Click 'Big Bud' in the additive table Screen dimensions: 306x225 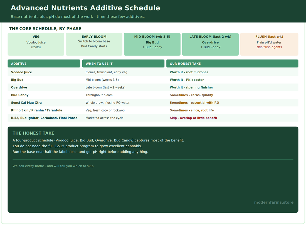click(17, 80)
